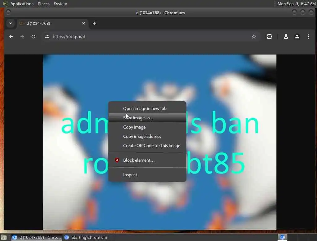Image resolution: width=317 pixels, height=241 pixels.
Task: Select Copy image address
Action: pos(147,136)
